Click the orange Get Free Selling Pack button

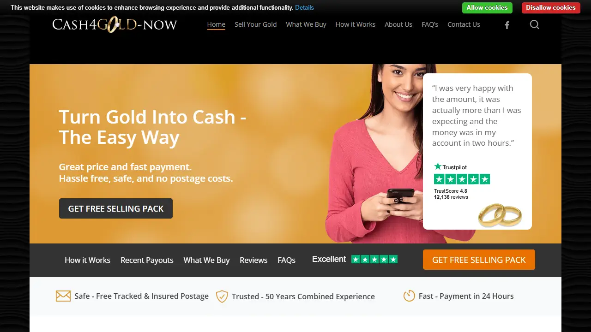(x=479, y=260)
